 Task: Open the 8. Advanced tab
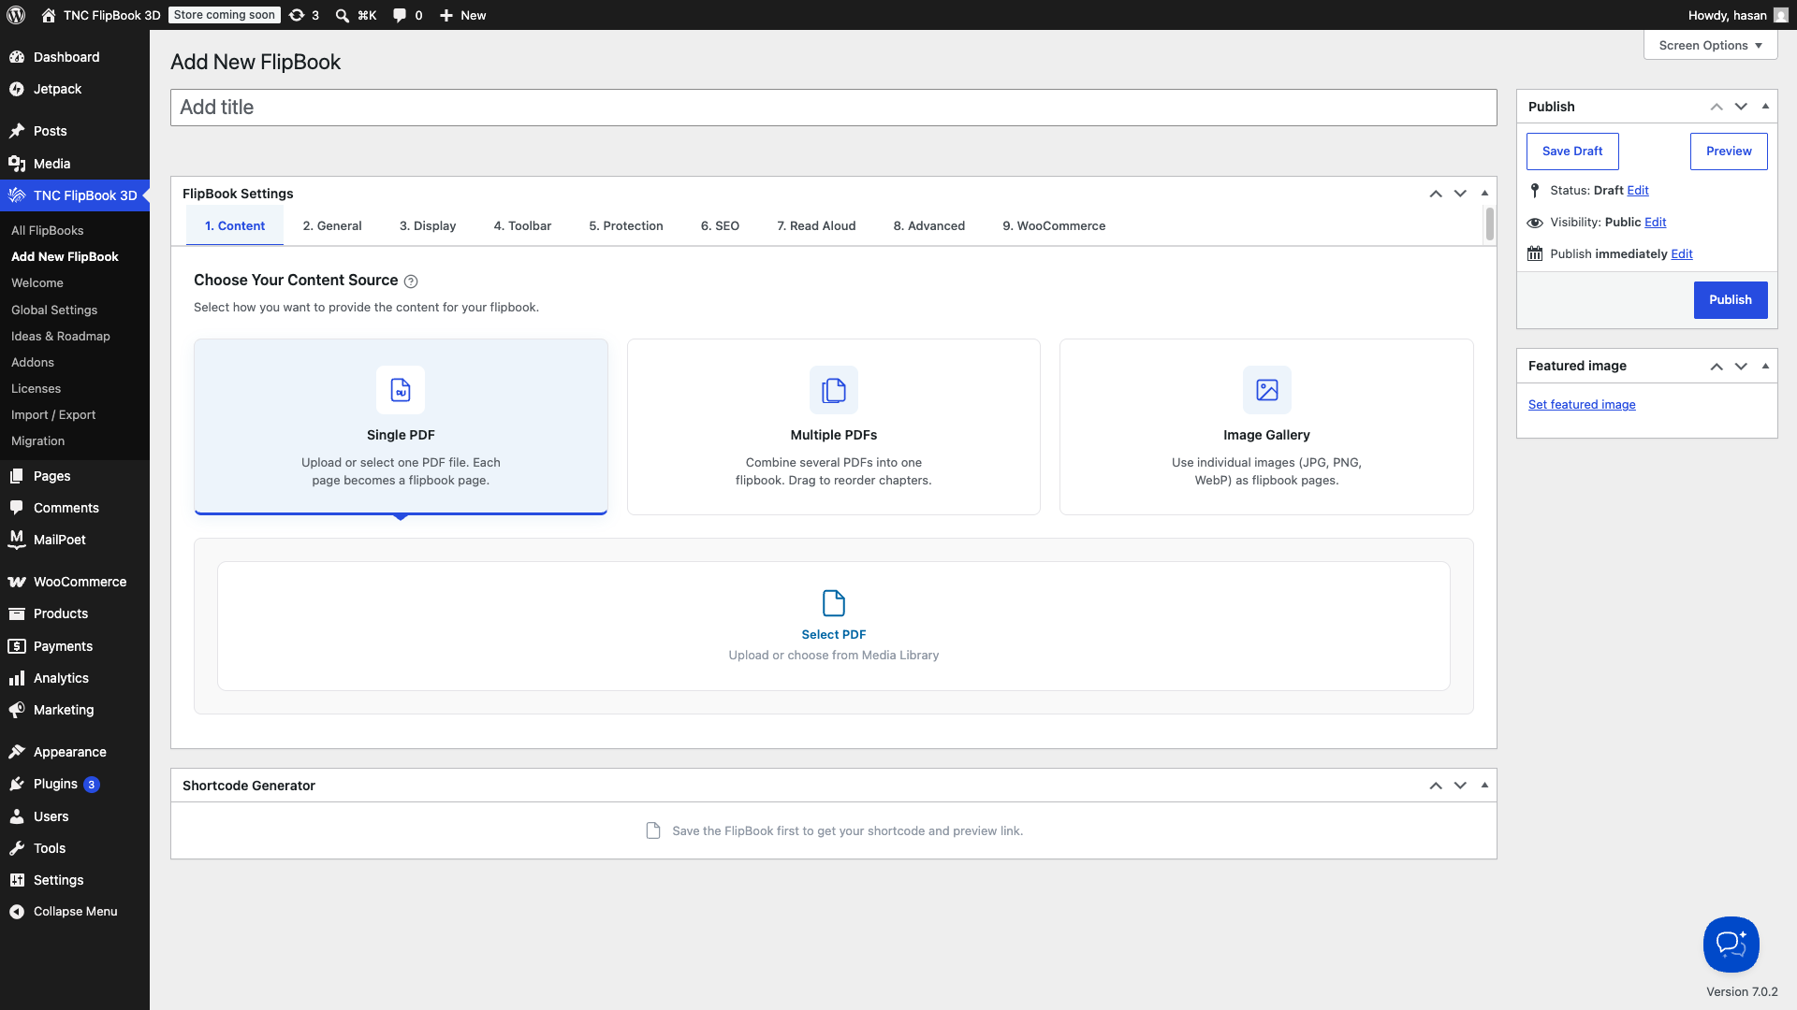928,226
